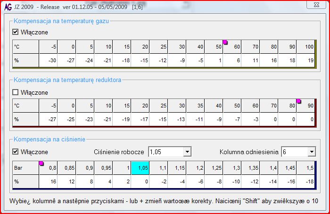Select the -5 percent value in gas table
This screenshot has width=330, height=214.
(195, 60)
